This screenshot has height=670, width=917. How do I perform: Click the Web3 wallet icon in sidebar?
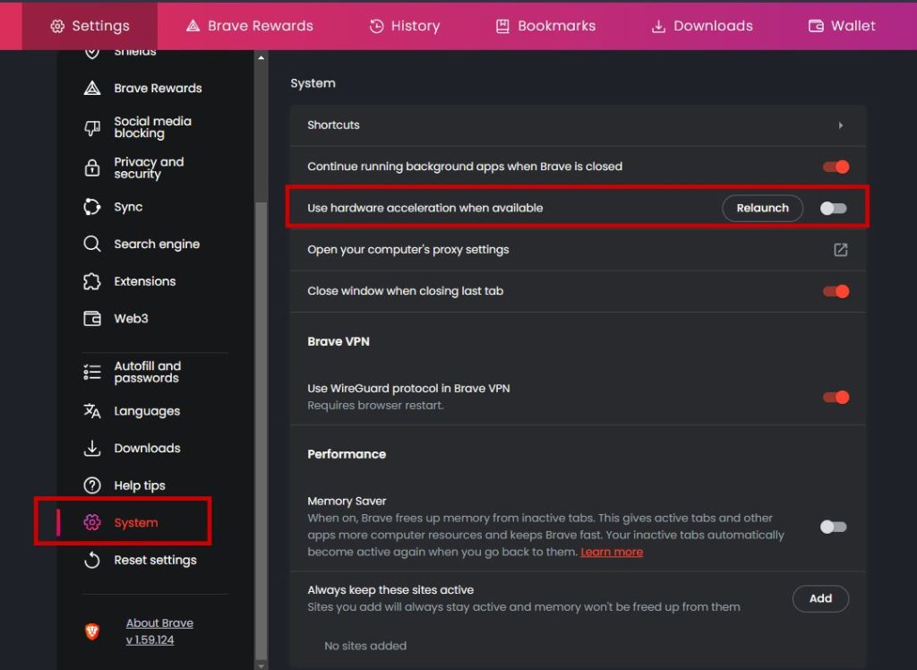pos(92,318)
